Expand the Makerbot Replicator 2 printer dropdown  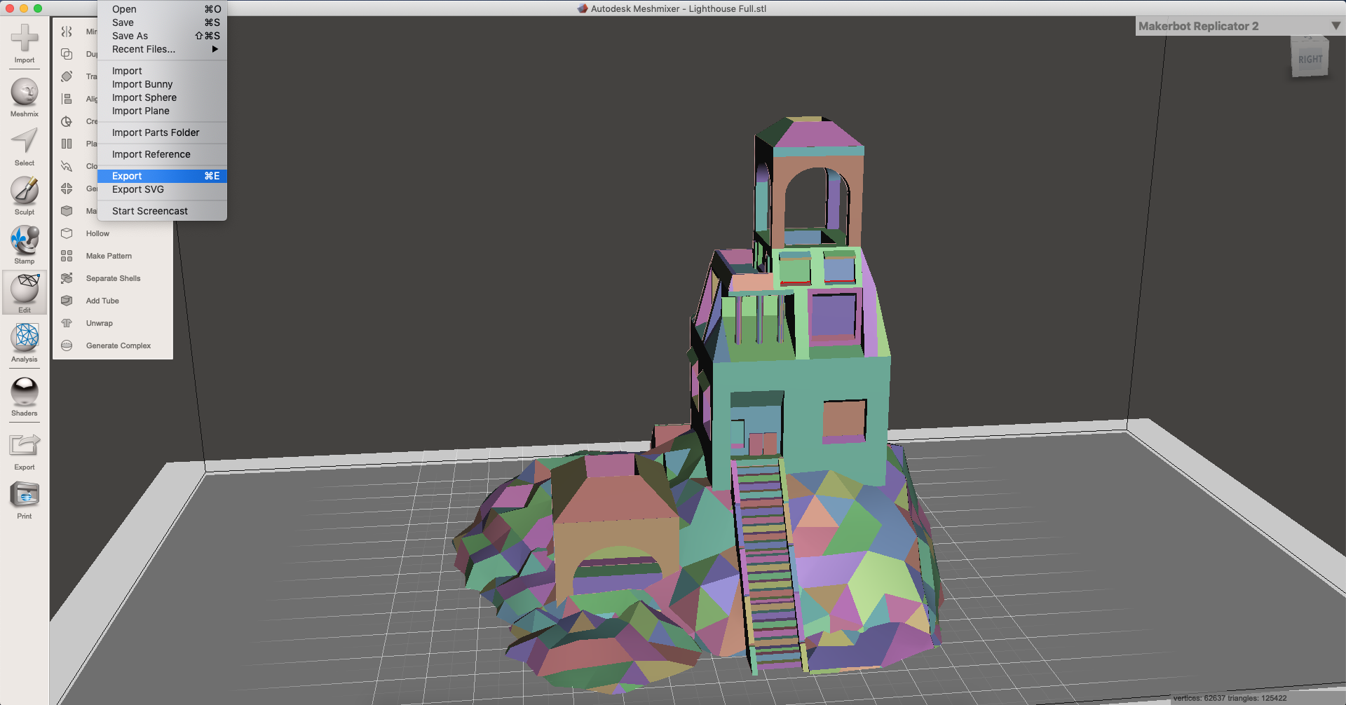pyautogui.click(x=1239, y=26)
